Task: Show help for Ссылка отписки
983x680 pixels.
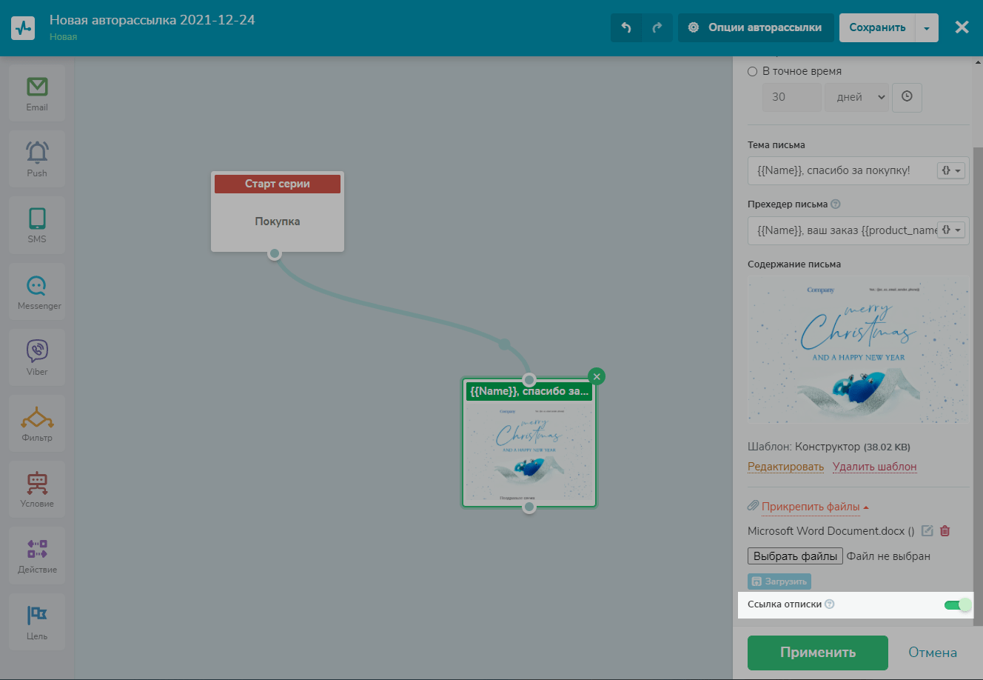Action: coord(830,604)
